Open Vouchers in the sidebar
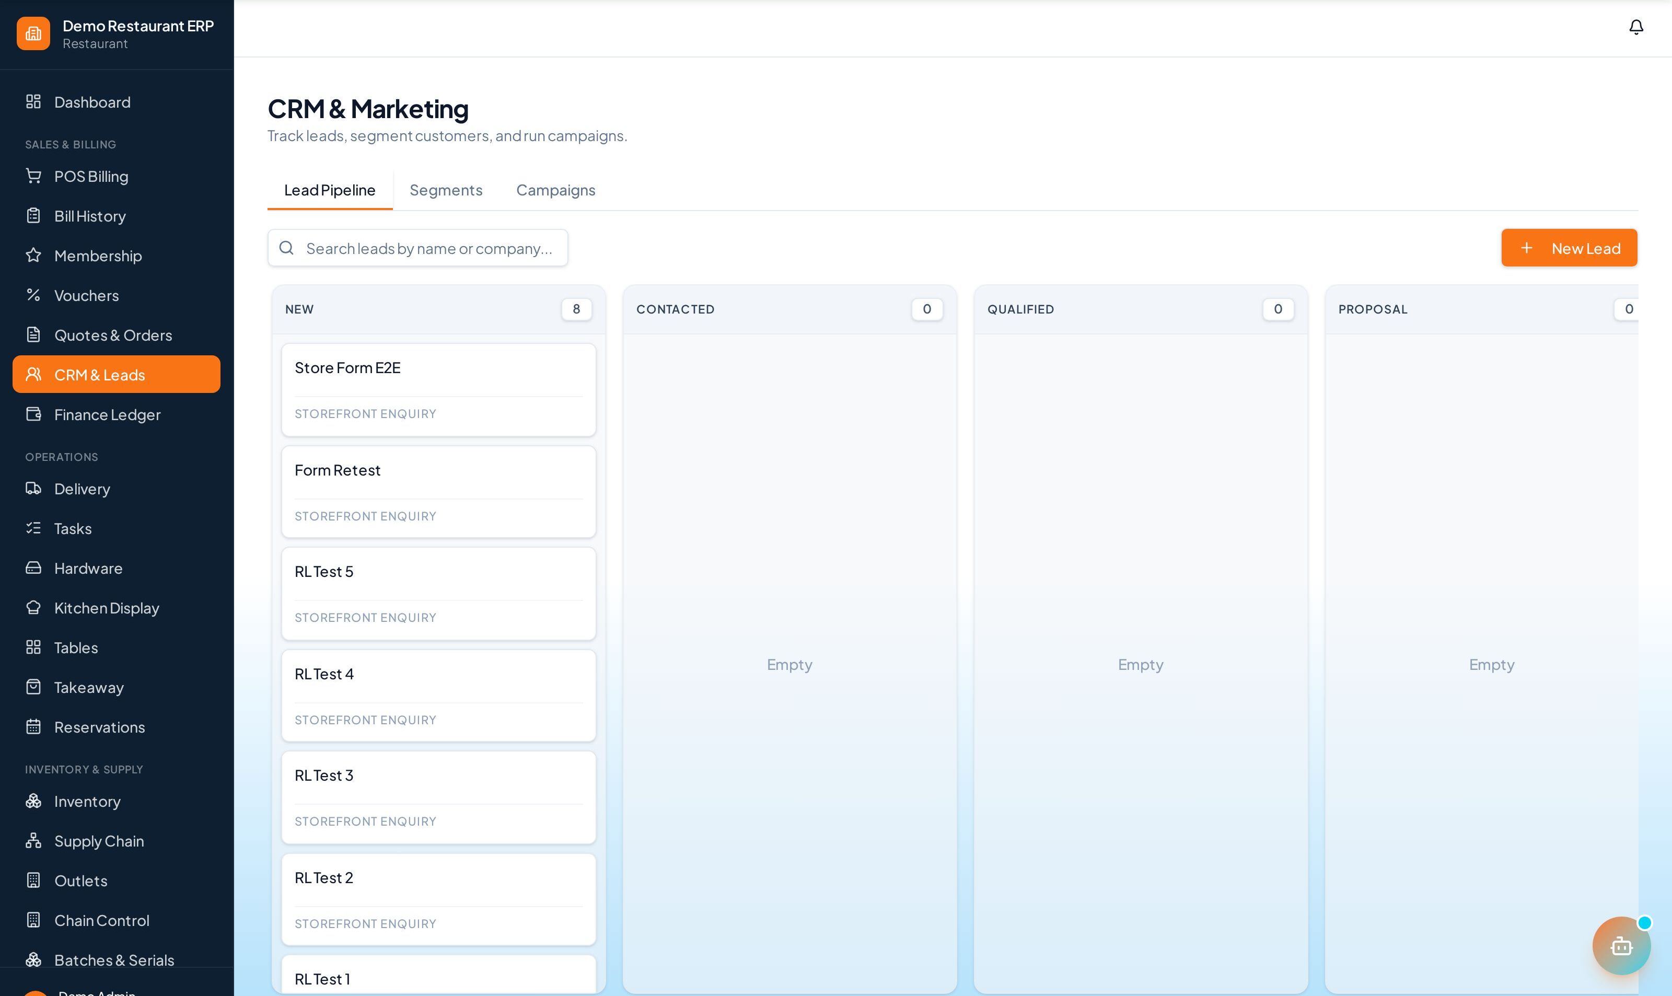Screen dimensions: 1672x996 click(x=116, y=295)
